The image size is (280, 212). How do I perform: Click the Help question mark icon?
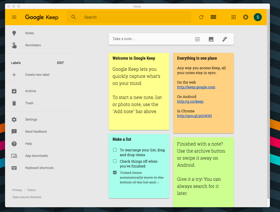point(14,144)
